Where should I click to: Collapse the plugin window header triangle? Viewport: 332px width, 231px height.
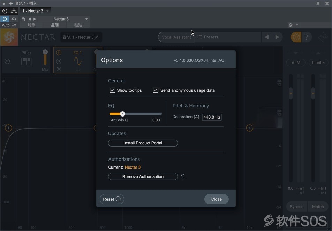tap(4, 3)
